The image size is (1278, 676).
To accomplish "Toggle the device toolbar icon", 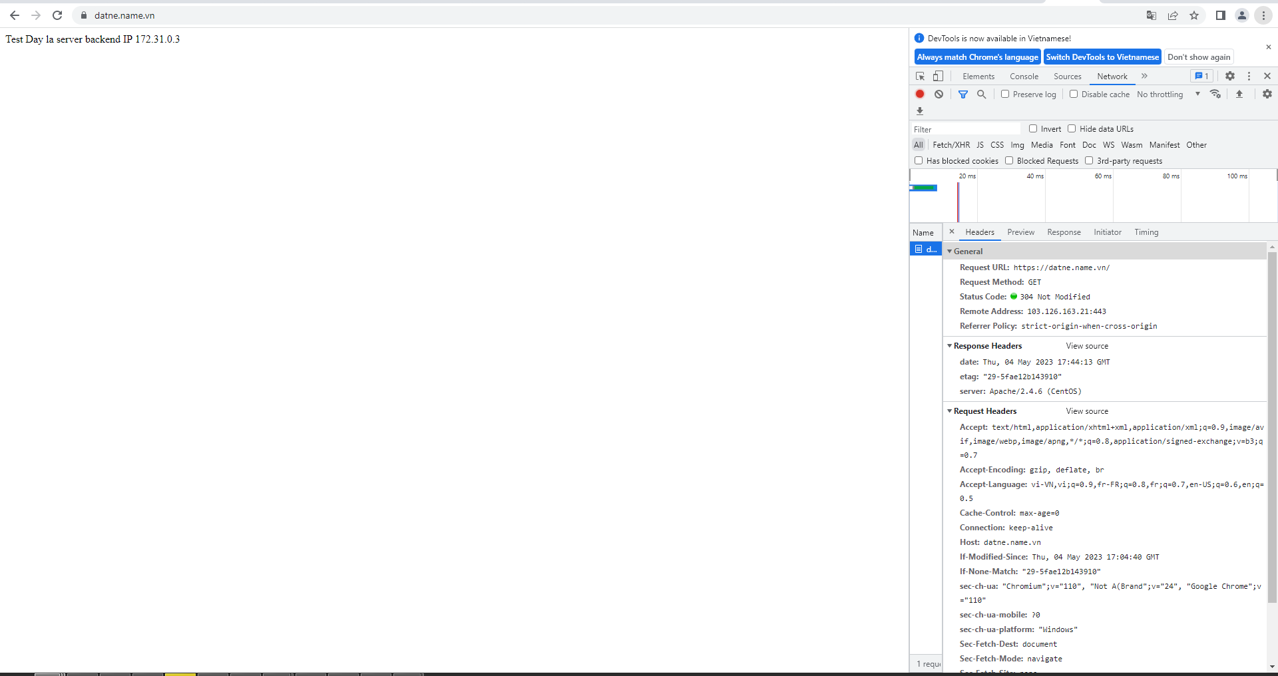I will coord(938,77).
